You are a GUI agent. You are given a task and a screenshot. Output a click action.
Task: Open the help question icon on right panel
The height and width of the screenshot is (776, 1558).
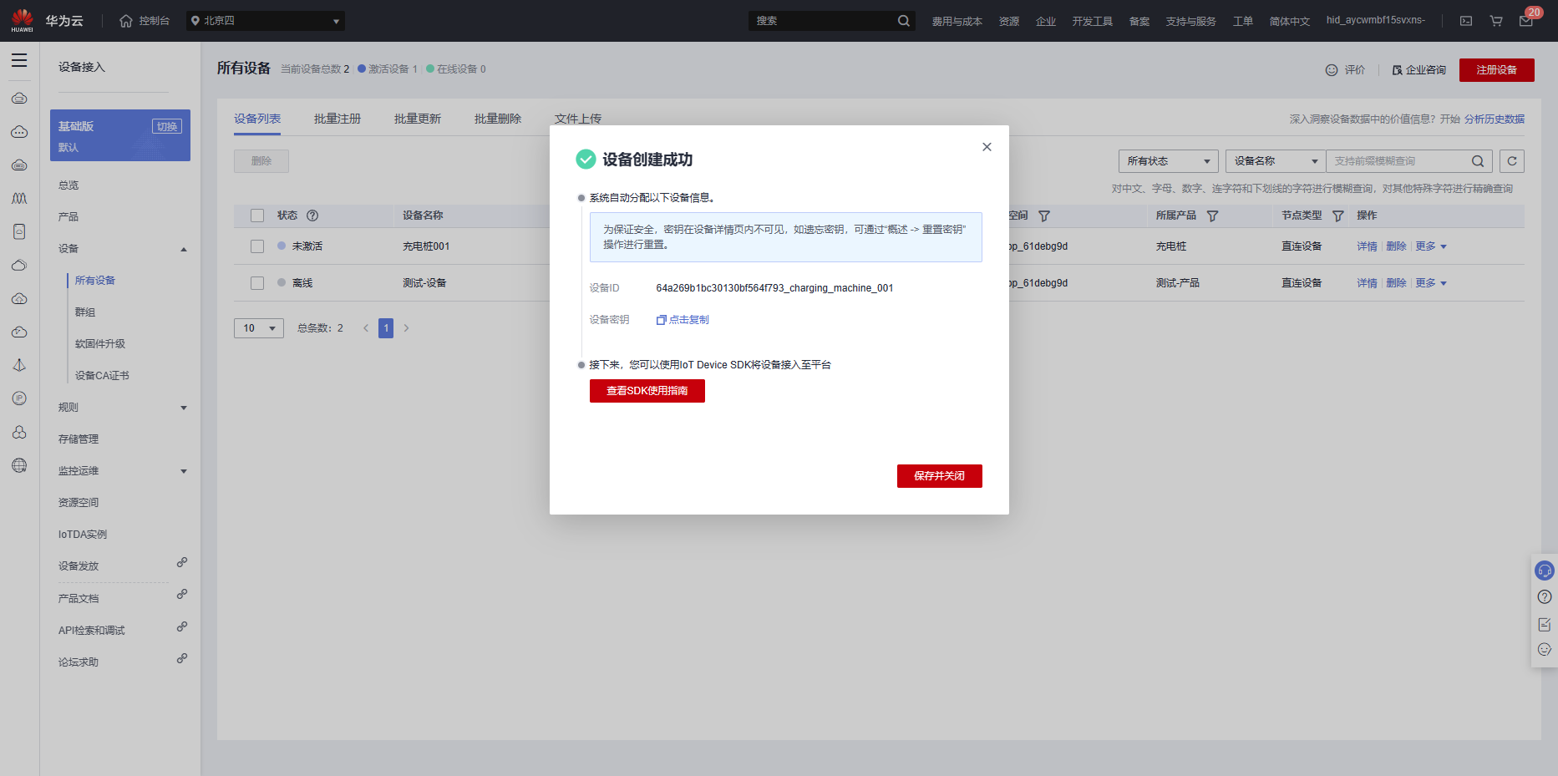1545,596
